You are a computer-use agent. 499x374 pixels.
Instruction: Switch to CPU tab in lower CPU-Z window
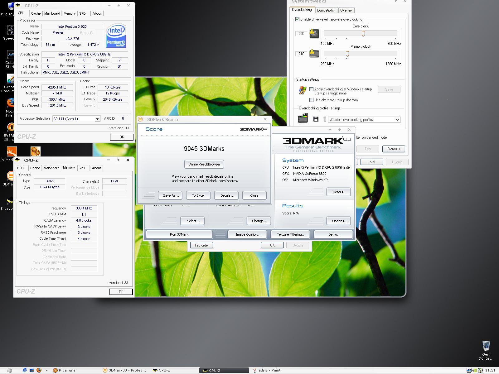coord(20,168)
